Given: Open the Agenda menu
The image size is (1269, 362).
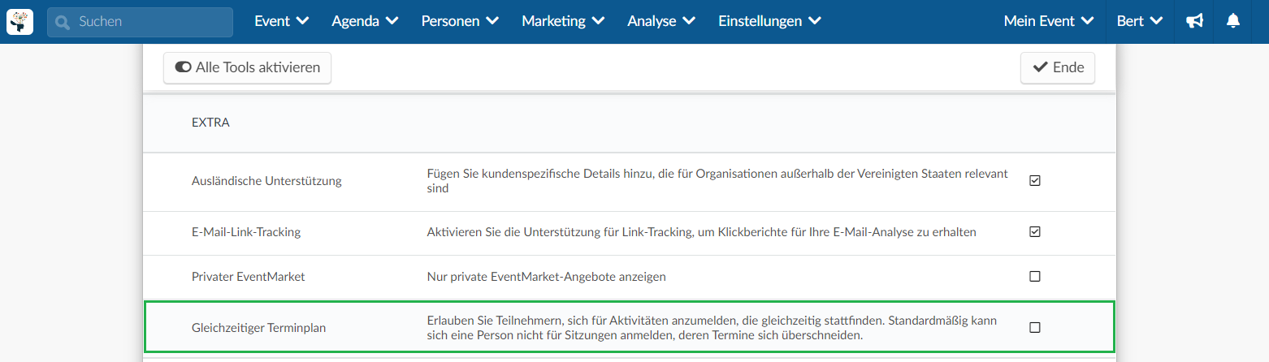Looking at the screenshot, I should pos(365,21).
